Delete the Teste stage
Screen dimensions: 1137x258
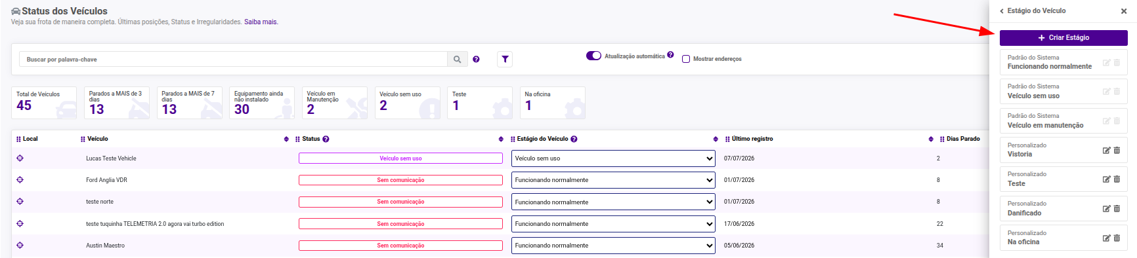click(x=1117, y=179)
